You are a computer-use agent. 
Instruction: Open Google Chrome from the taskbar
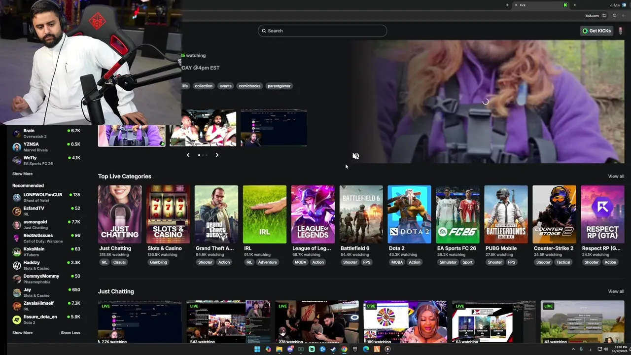(x=344, y=349)
